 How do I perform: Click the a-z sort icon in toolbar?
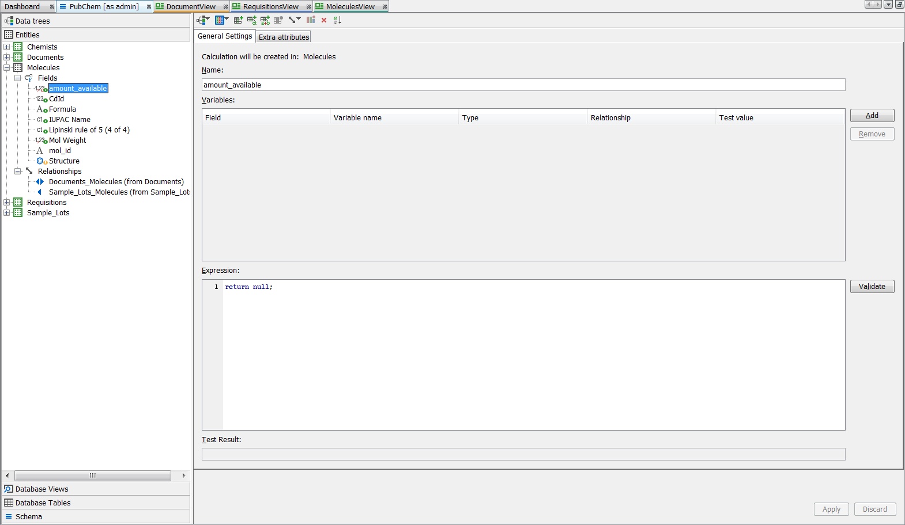337,20
